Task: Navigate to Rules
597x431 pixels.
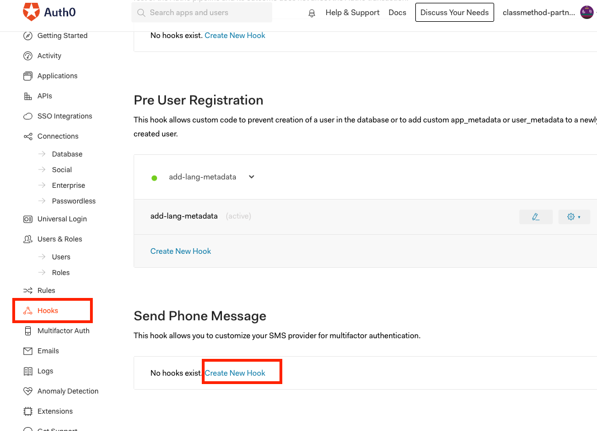Action: pyautogui.click(x=46, y=291)
